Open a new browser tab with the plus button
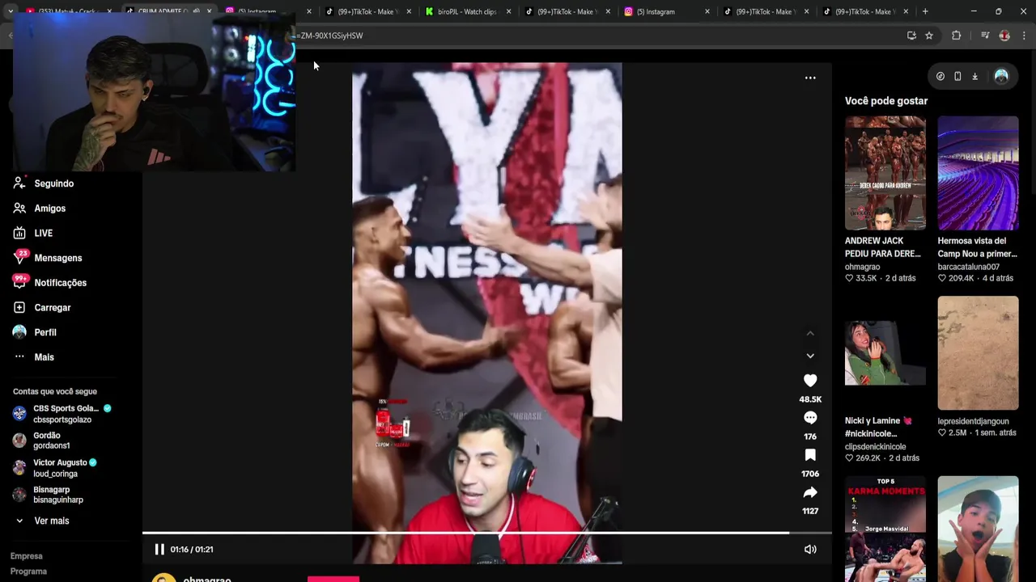Image resolution: width=1036 pixels, height=582 pixels. coord(925,11)
